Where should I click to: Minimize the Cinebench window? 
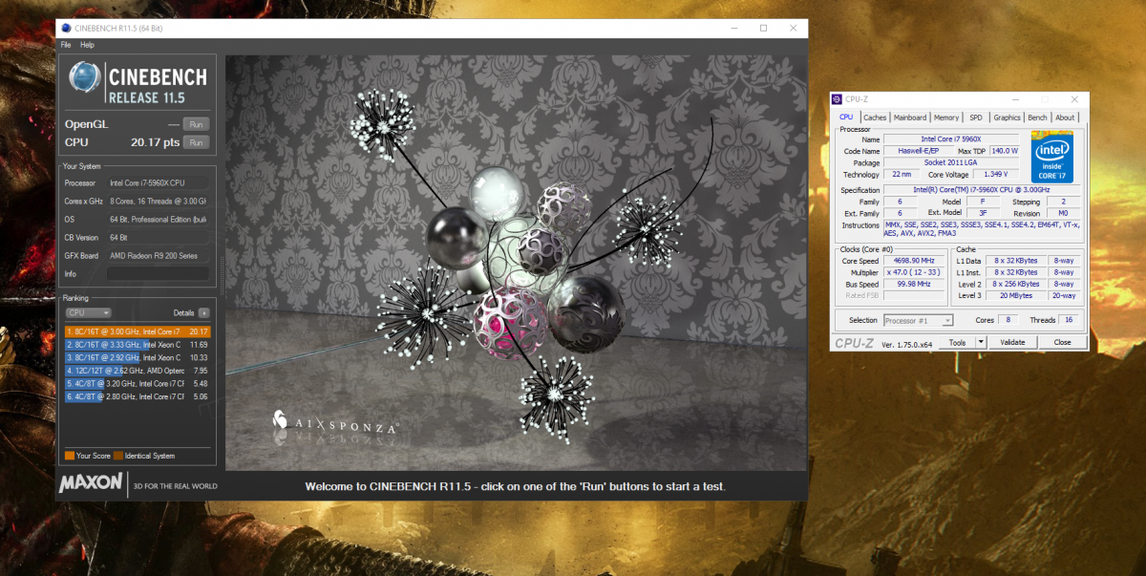[x=734, y=28]
